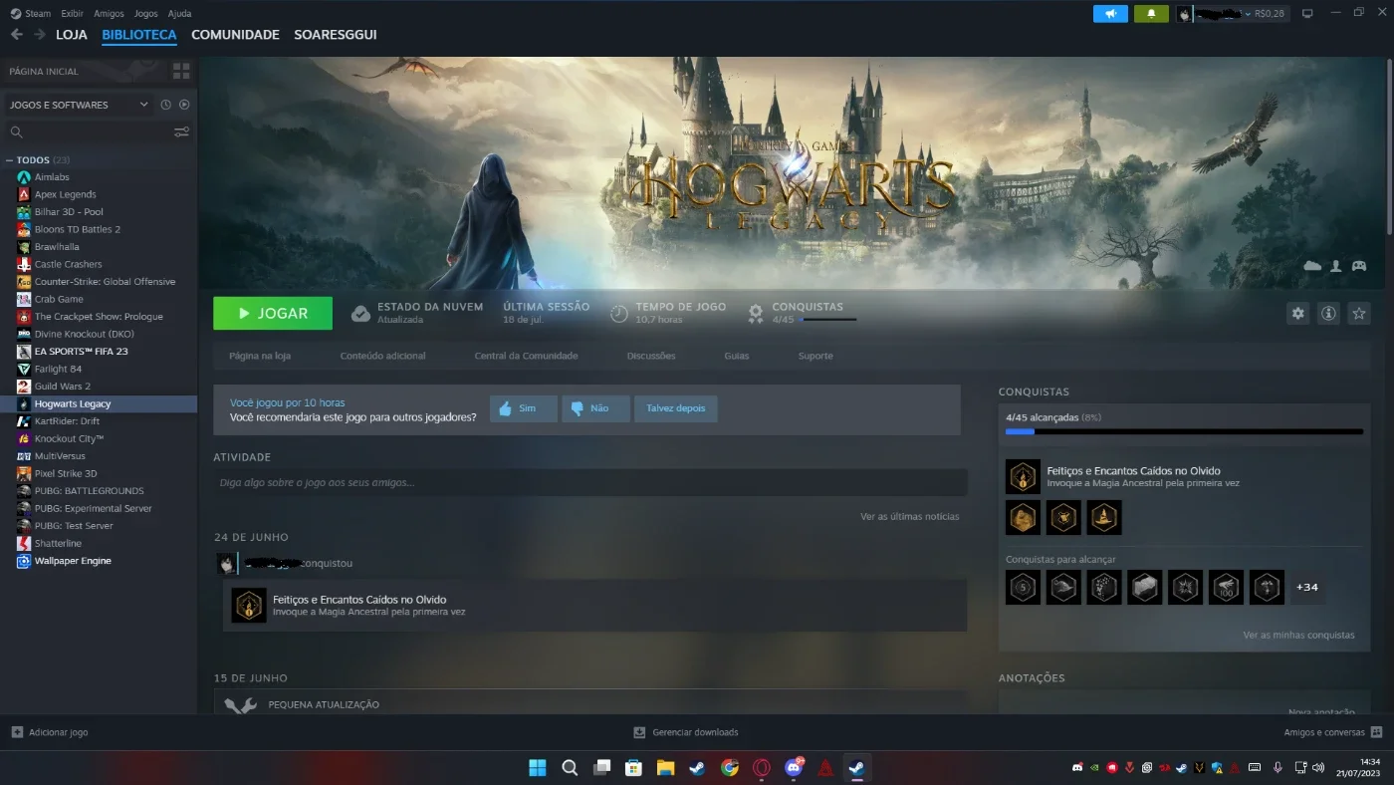Screen dimensions: 1394x785
Task: Click the BIBLIOTECA tab
Action: (139, 35)
